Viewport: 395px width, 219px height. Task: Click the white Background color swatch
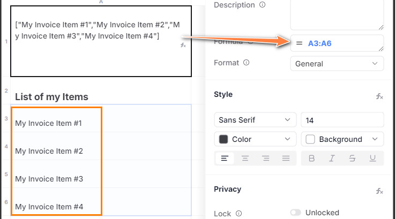point(310,139)
